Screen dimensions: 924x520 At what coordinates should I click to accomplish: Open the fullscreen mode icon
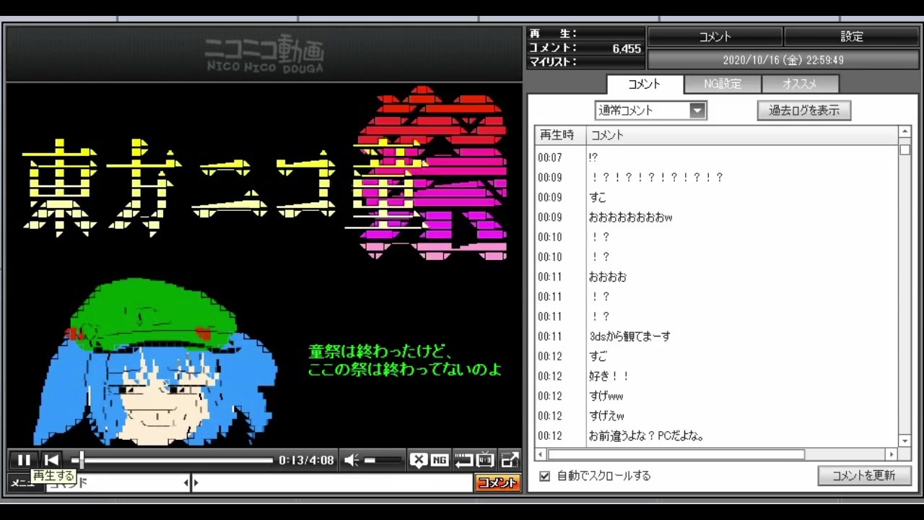click(510, 460)
